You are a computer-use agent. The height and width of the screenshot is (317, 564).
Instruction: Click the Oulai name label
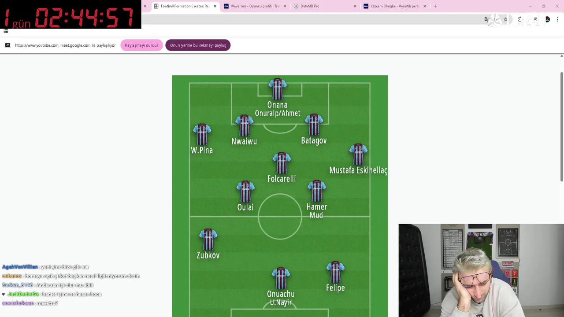(x=245, y=207)
